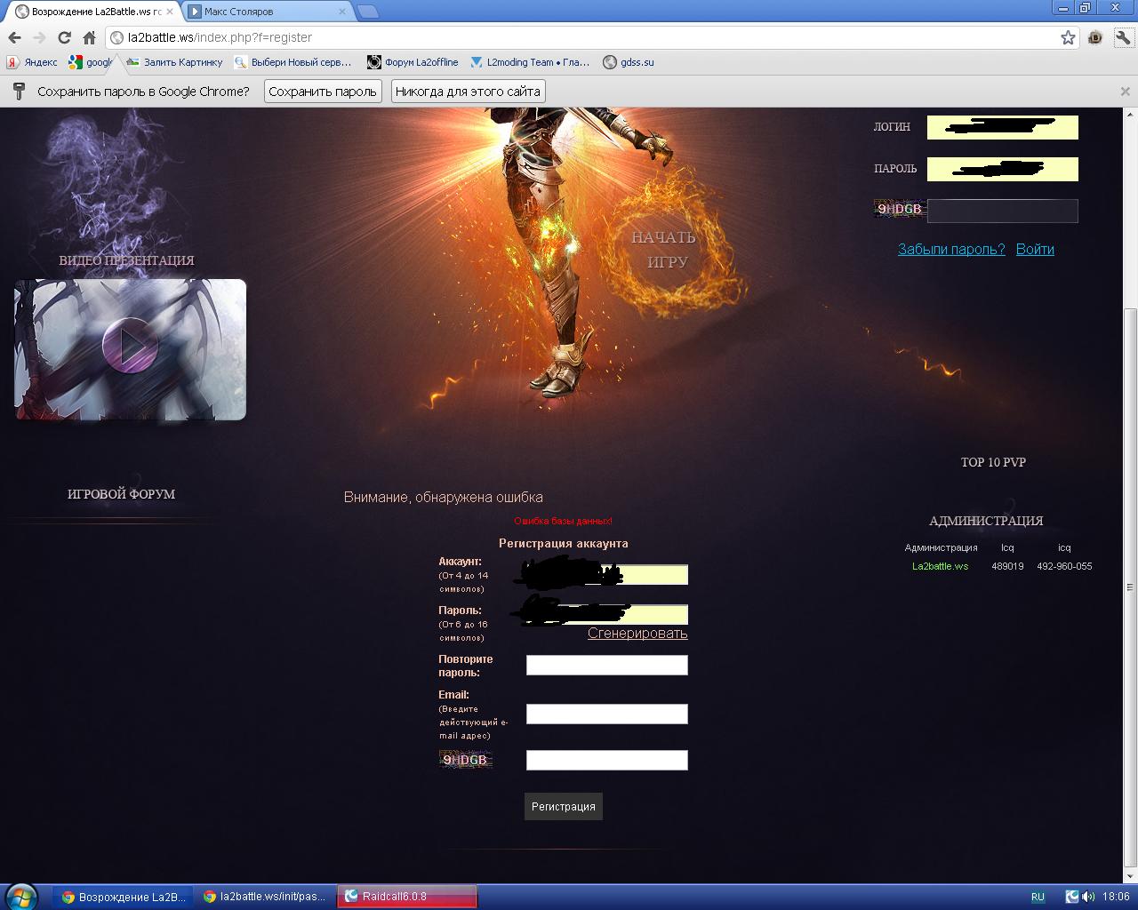Open the Залить Картинку bookmark
Viewport: 1138px width, 910px height.
175,62
